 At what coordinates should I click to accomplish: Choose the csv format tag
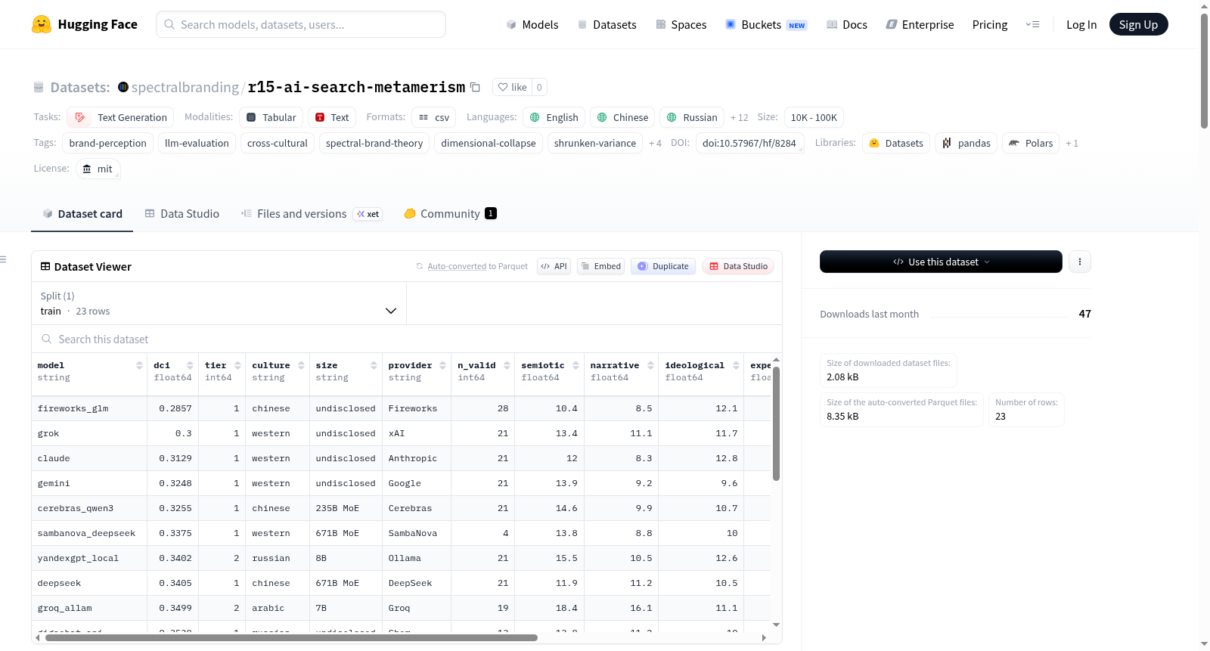point(434,117)
